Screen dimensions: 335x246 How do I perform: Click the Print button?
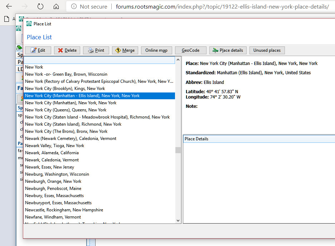[x=96, y=50]
